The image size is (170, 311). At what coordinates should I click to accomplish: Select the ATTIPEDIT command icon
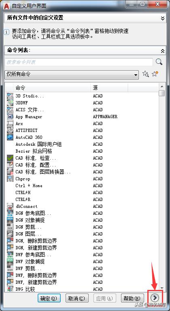coord(10,130)
